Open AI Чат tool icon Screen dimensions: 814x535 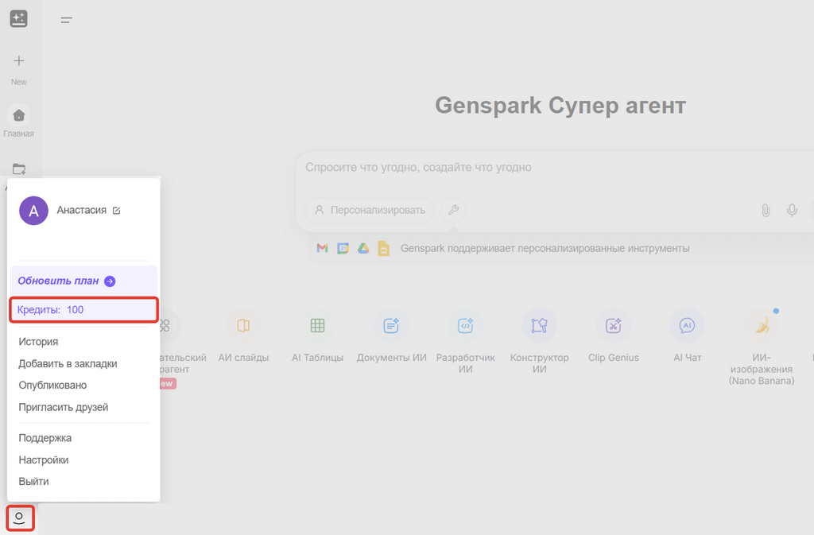click(688, 325)
